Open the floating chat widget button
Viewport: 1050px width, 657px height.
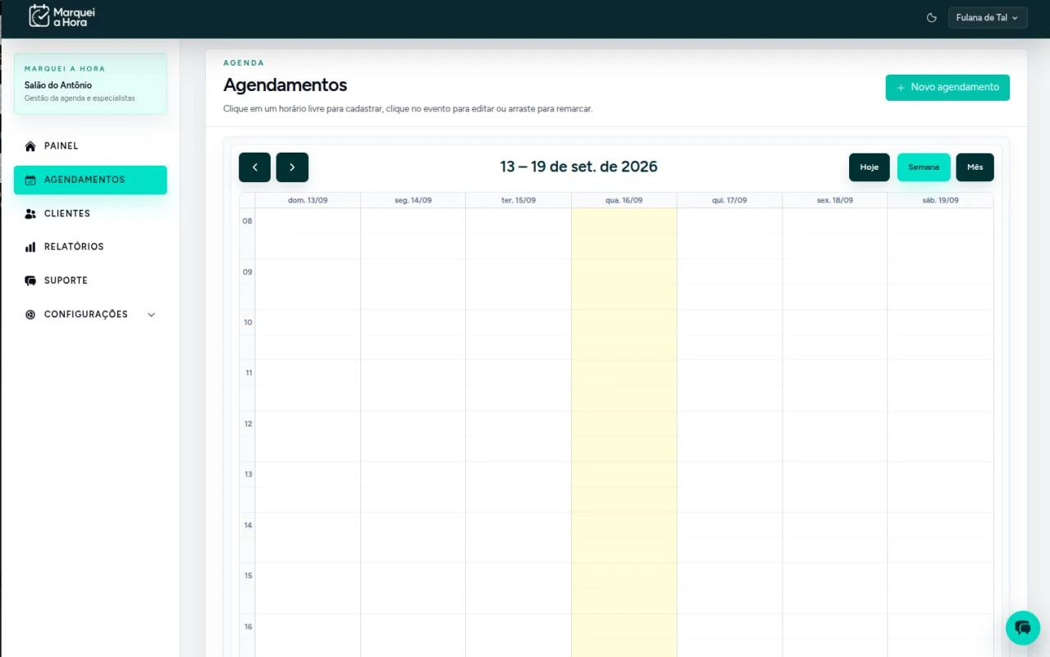pyautogui.click(x=1022, y=627)
